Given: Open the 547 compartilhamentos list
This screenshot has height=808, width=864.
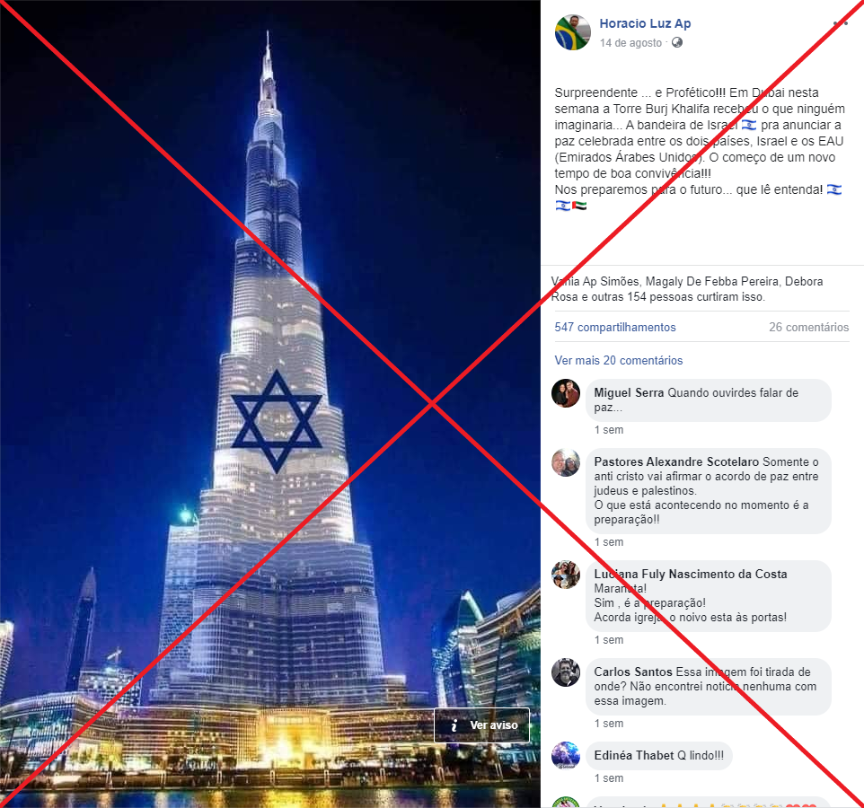Looking at the screenshot, I should pos(615,327).
